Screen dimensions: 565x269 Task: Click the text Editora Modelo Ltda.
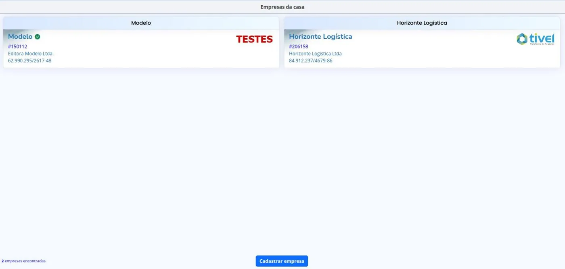click(x=31, y=54)
